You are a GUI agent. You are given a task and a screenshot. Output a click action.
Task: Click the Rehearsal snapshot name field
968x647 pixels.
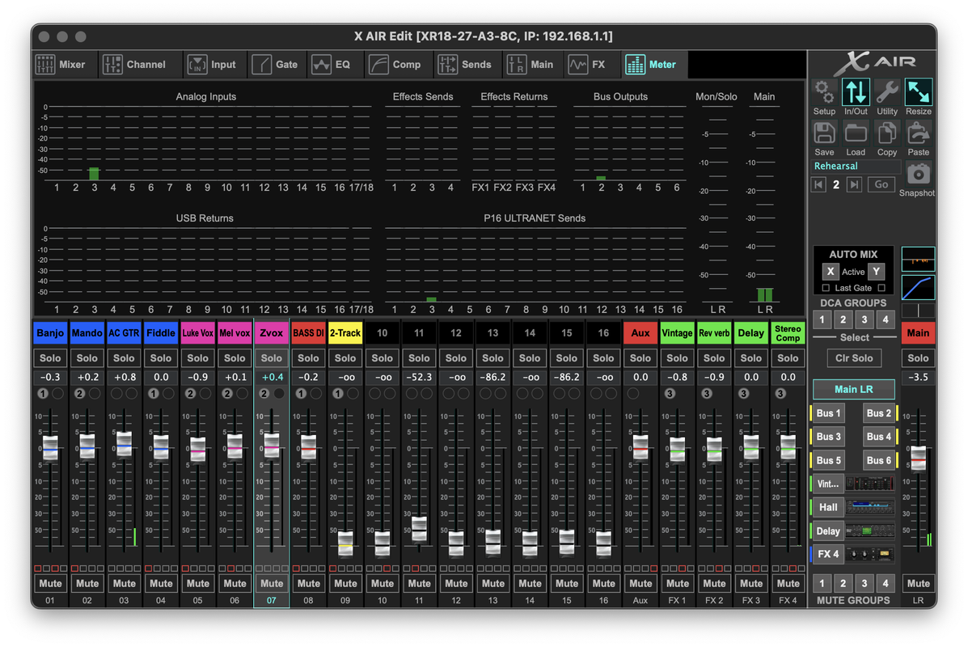pyautogui.click(x=856, y=166)
